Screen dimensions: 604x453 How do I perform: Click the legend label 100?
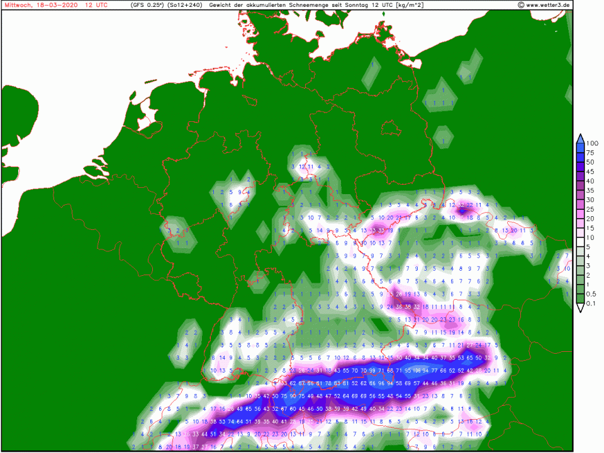[591, 143]
